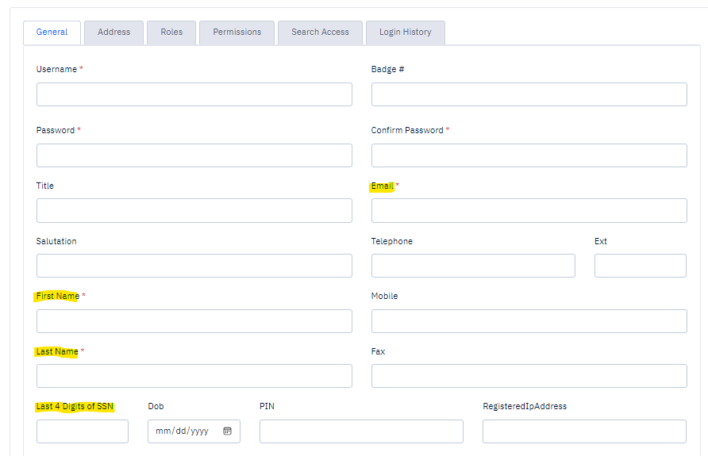
Task: Click the Last Name input field
Action: 194,376
